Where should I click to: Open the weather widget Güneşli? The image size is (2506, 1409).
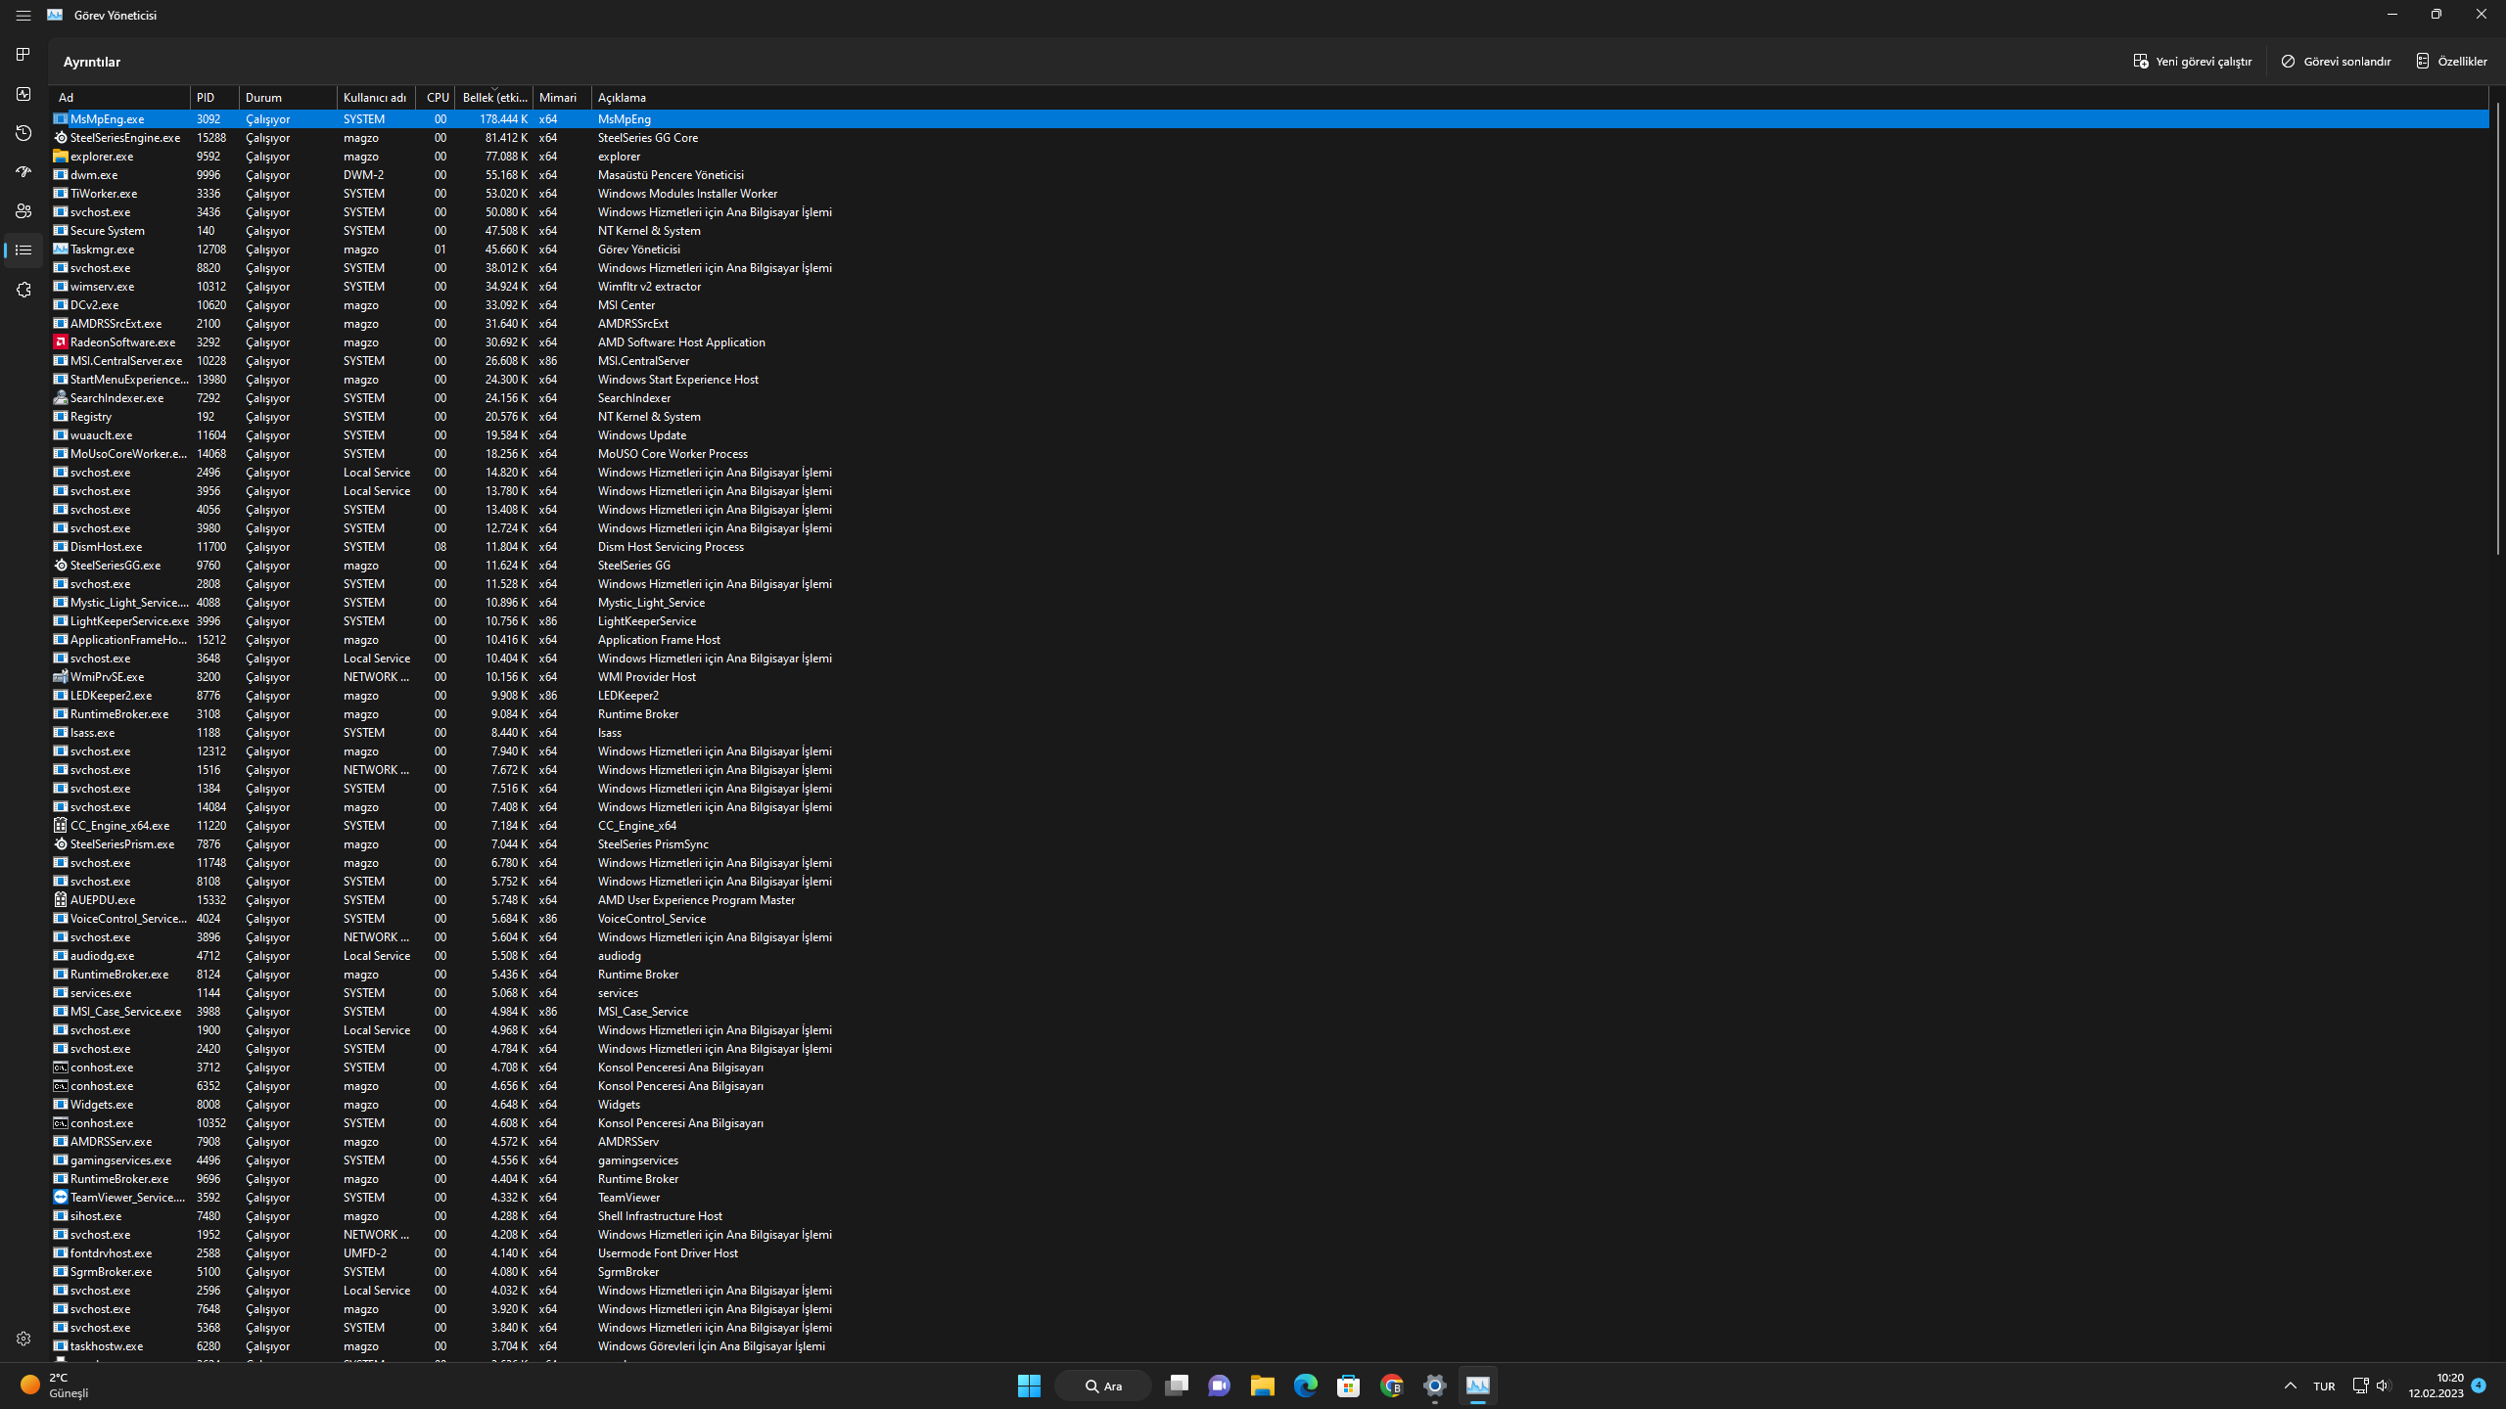pyautogui.click(x=55, y=1386)
